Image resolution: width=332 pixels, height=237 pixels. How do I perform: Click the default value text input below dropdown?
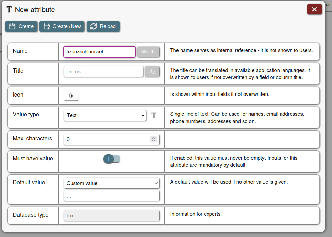112,196
